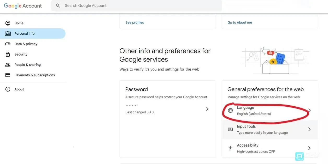
Task: Click the Security padlock icon
Action: [8, 54]
